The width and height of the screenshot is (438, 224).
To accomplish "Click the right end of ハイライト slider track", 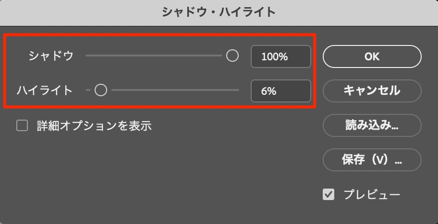I will (237, 90).
